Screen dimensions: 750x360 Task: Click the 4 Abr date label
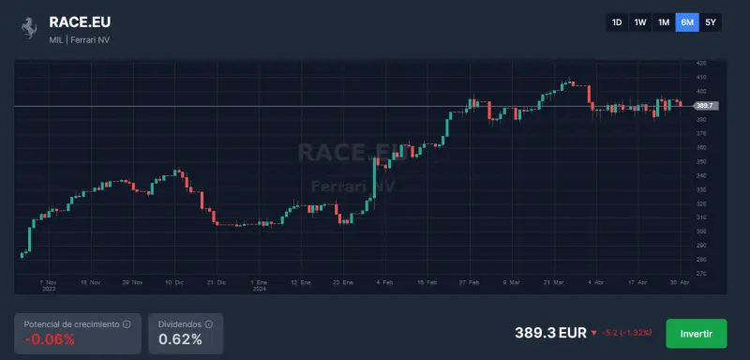pos(595,282)
